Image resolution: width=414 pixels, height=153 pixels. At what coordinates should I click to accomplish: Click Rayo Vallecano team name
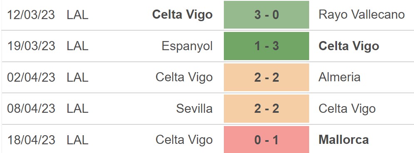tap(362, 15)
